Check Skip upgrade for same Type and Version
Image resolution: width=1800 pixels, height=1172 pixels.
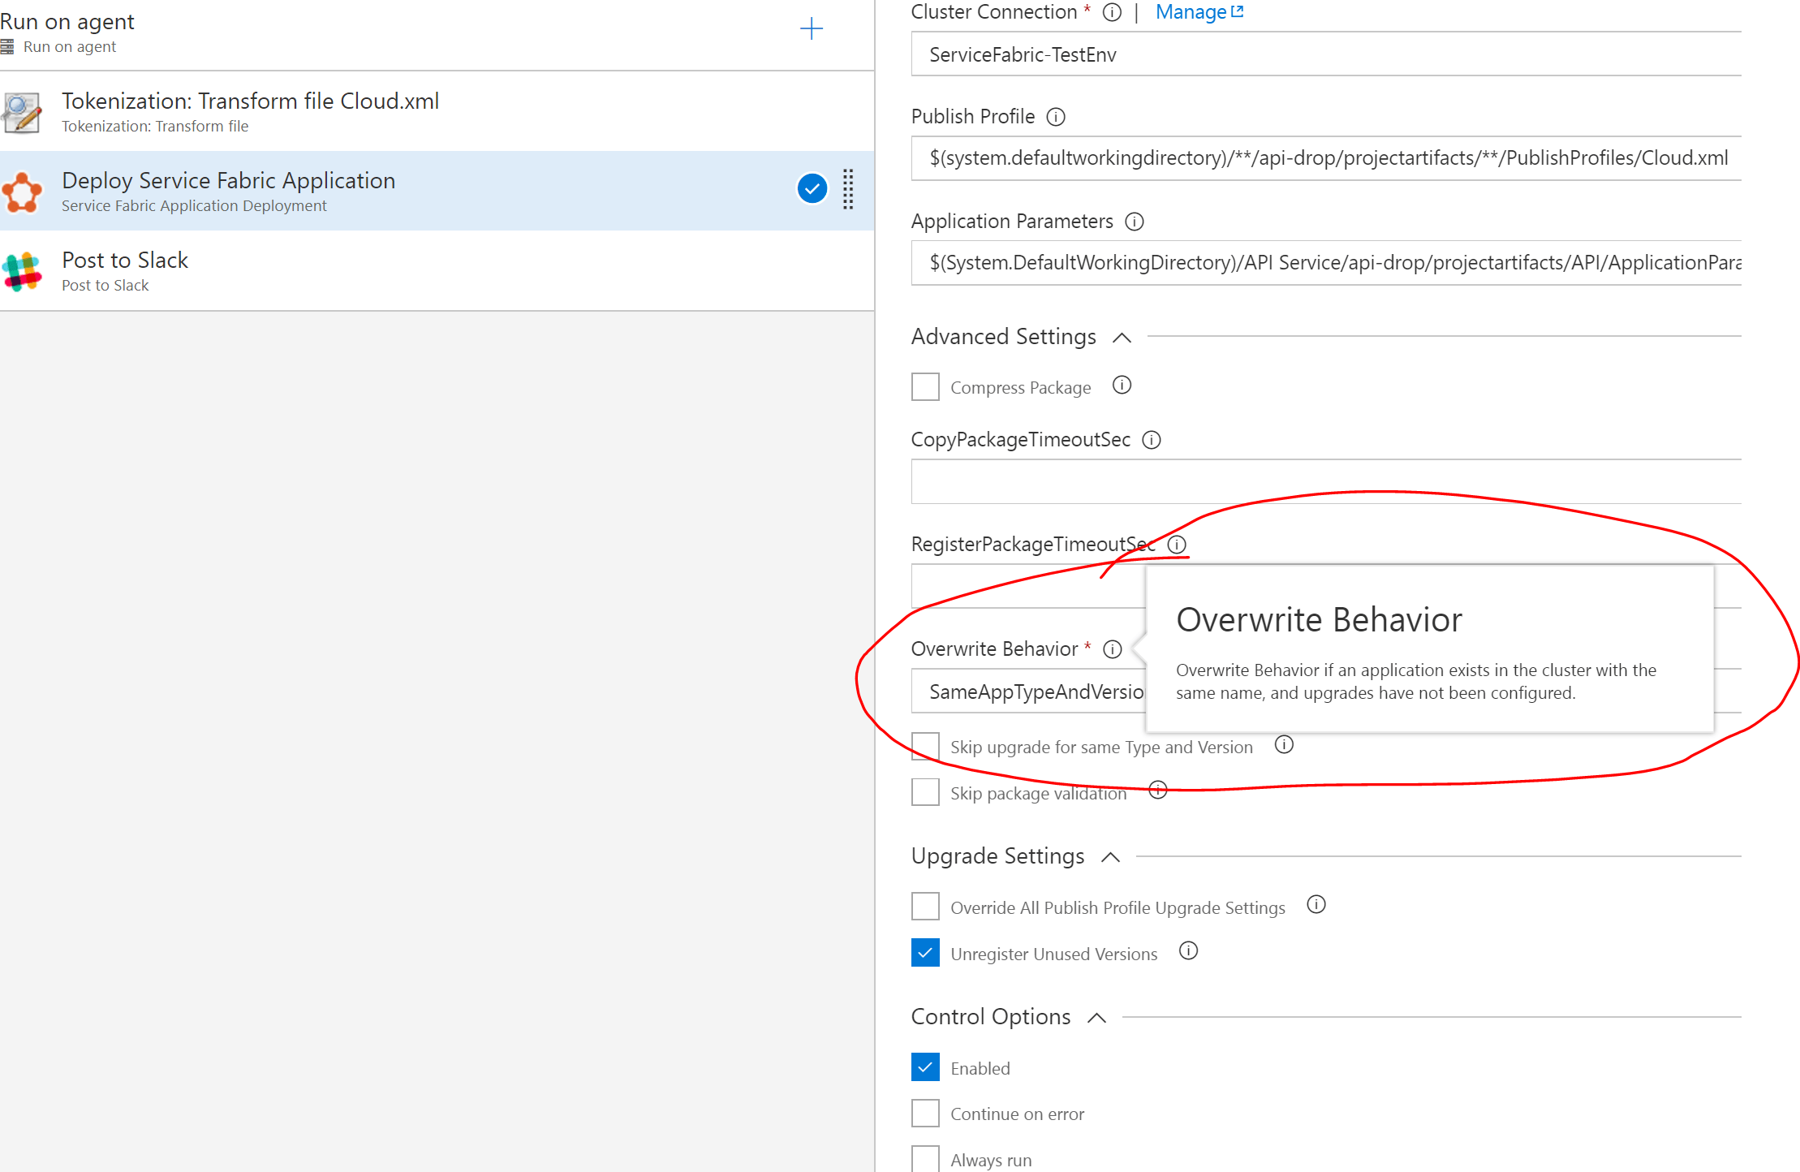(924, 745)
